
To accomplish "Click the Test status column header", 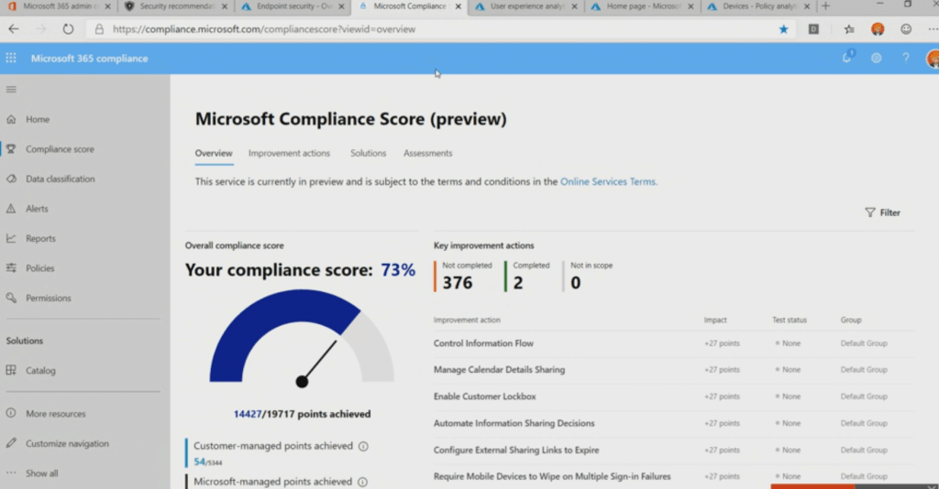I will point(790,320).
